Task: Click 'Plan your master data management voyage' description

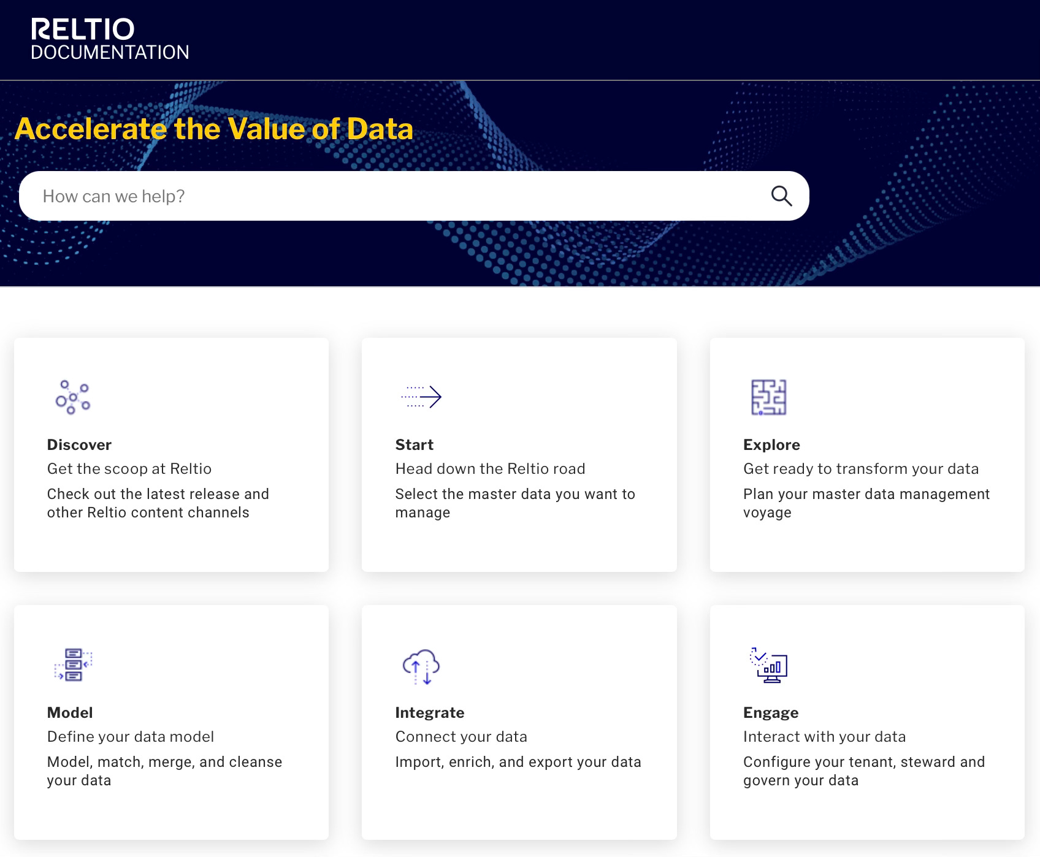Action: 866,503
